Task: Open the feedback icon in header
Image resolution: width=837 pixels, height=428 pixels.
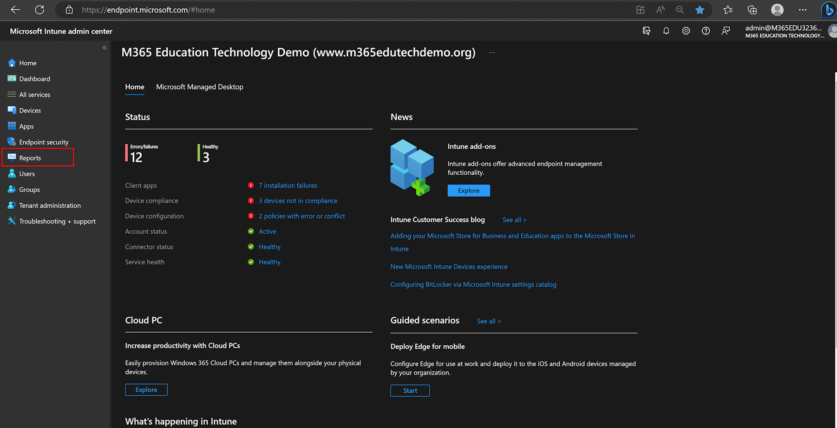Action: [725, 31]
